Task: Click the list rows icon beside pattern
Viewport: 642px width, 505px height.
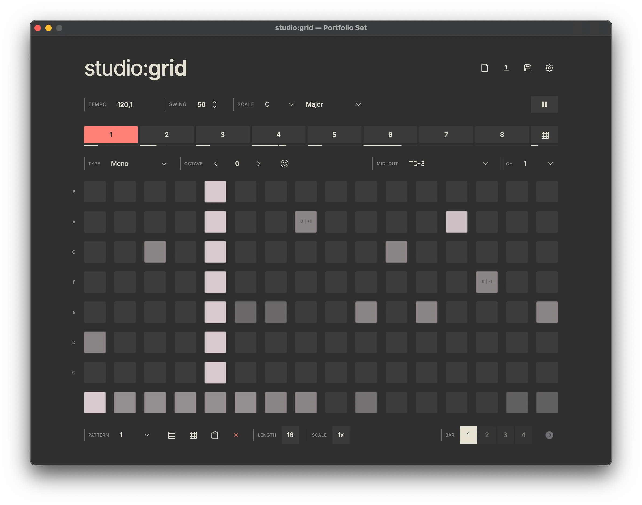Action: pos(172,435)
